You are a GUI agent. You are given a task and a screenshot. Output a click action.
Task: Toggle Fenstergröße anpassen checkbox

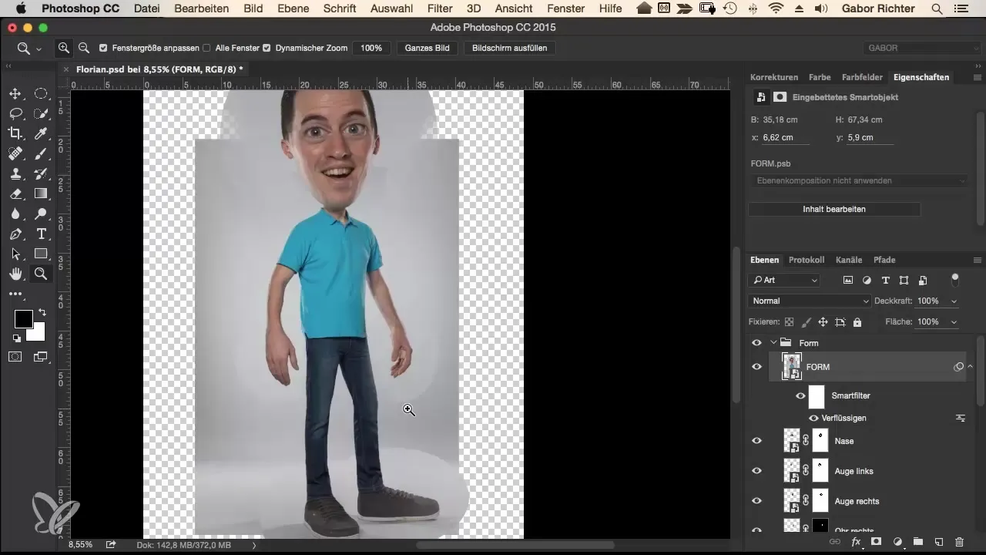click(104, 48)
